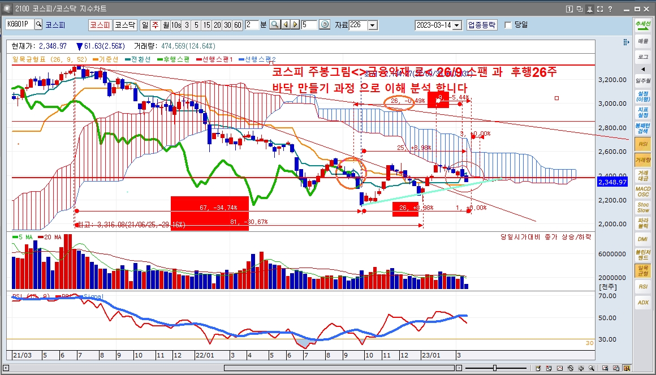Expand the 자료 count dropdown arrow
Image resolution: width=656 pixels, height=375 pixels.
click(x=372, y=25)
